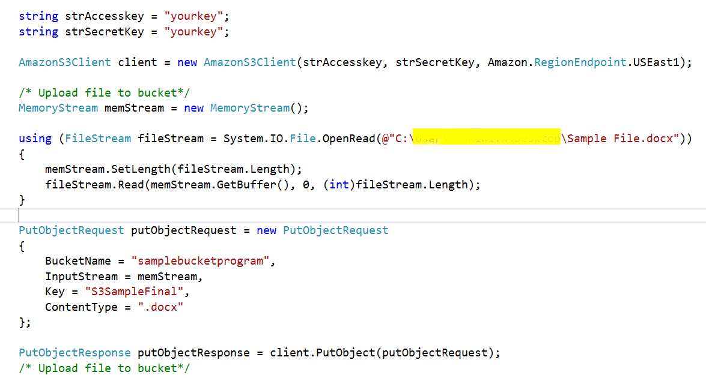Click first AmazonS3Client type at line start
706x378 pixels.
click(65, 62)
